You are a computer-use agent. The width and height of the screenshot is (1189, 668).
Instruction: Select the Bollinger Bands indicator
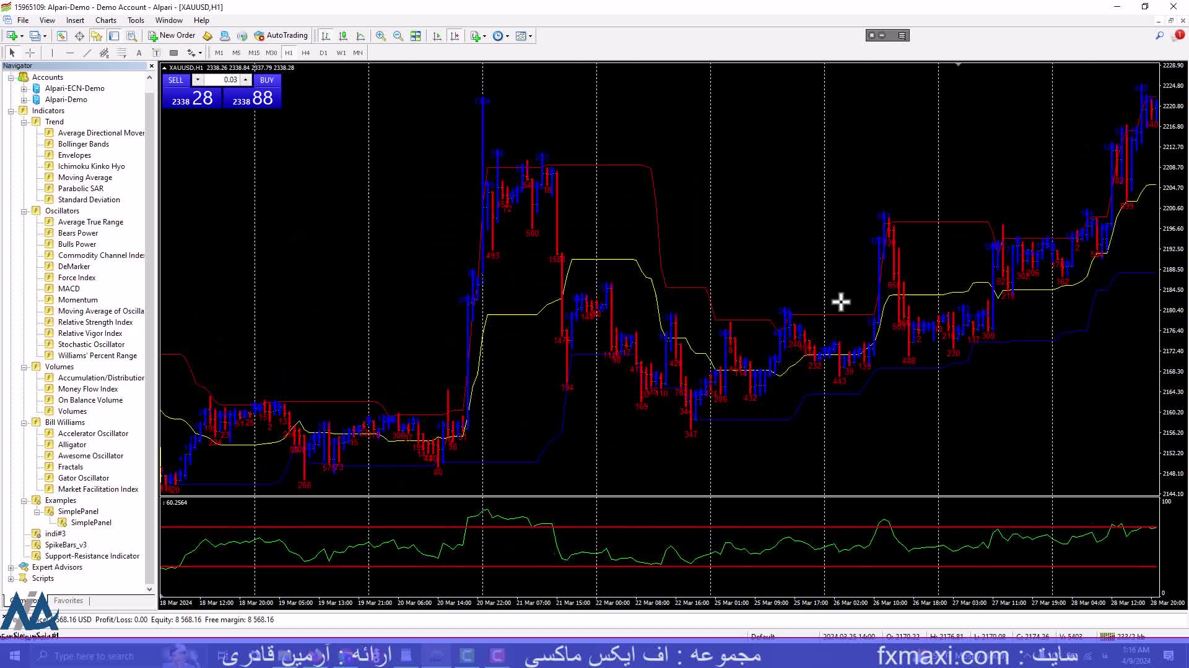point(83,144)
